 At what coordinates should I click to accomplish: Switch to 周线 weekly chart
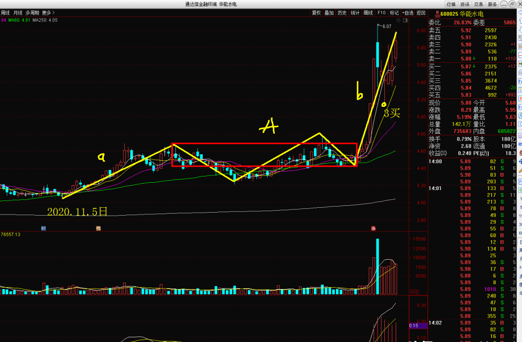point(5,13)
